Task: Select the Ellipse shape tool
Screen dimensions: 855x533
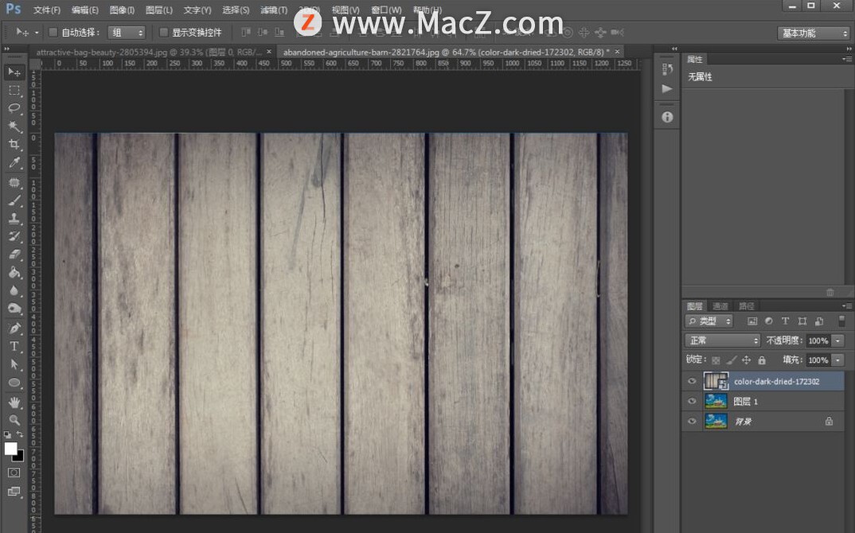Action: click(14, 383)
